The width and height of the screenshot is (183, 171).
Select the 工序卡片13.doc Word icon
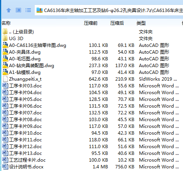pyautogui.click(x=5, y=153)
